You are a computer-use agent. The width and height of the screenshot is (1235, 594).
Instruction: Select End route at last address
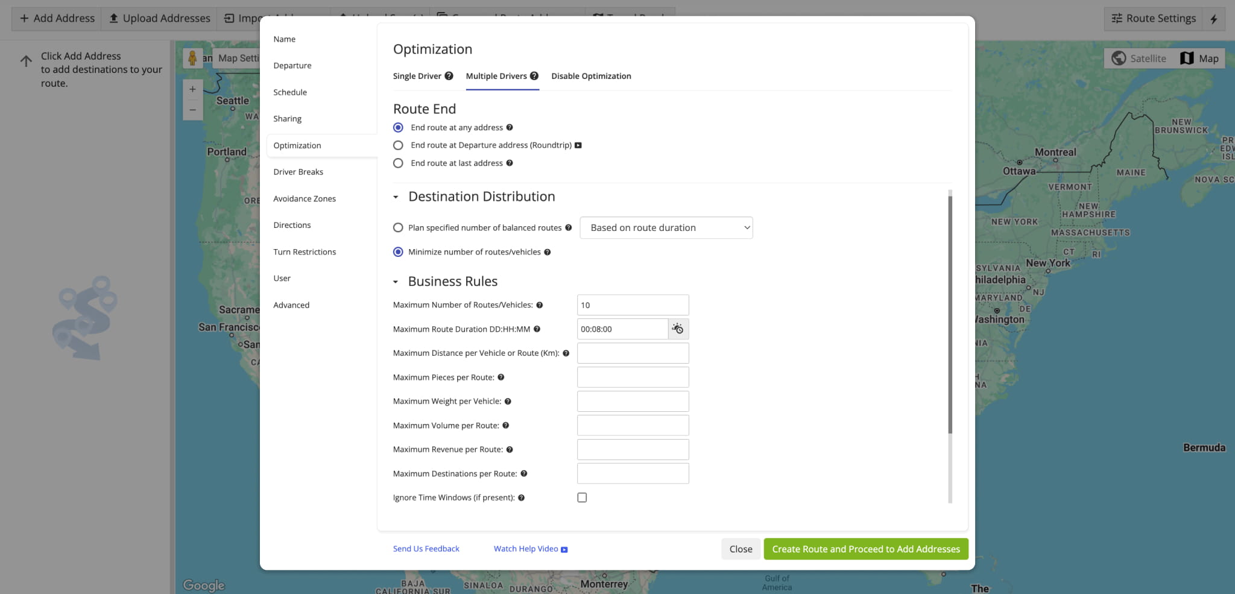click(398, 163)
